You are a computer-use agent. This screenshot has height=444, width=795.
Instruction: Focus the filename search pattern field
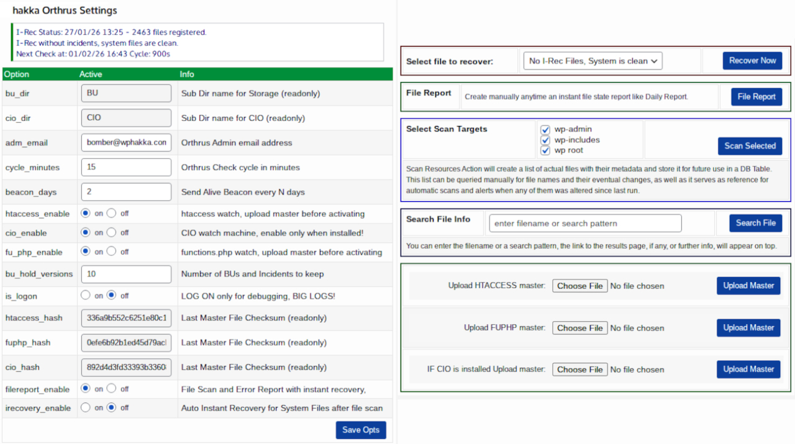click(585, 224)
